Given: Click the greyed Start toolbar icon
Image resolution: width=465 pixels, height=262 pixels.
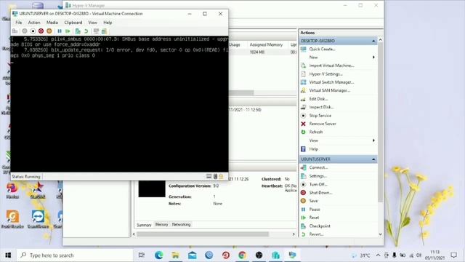Looking at the screenshot, I should click(25, 31).
